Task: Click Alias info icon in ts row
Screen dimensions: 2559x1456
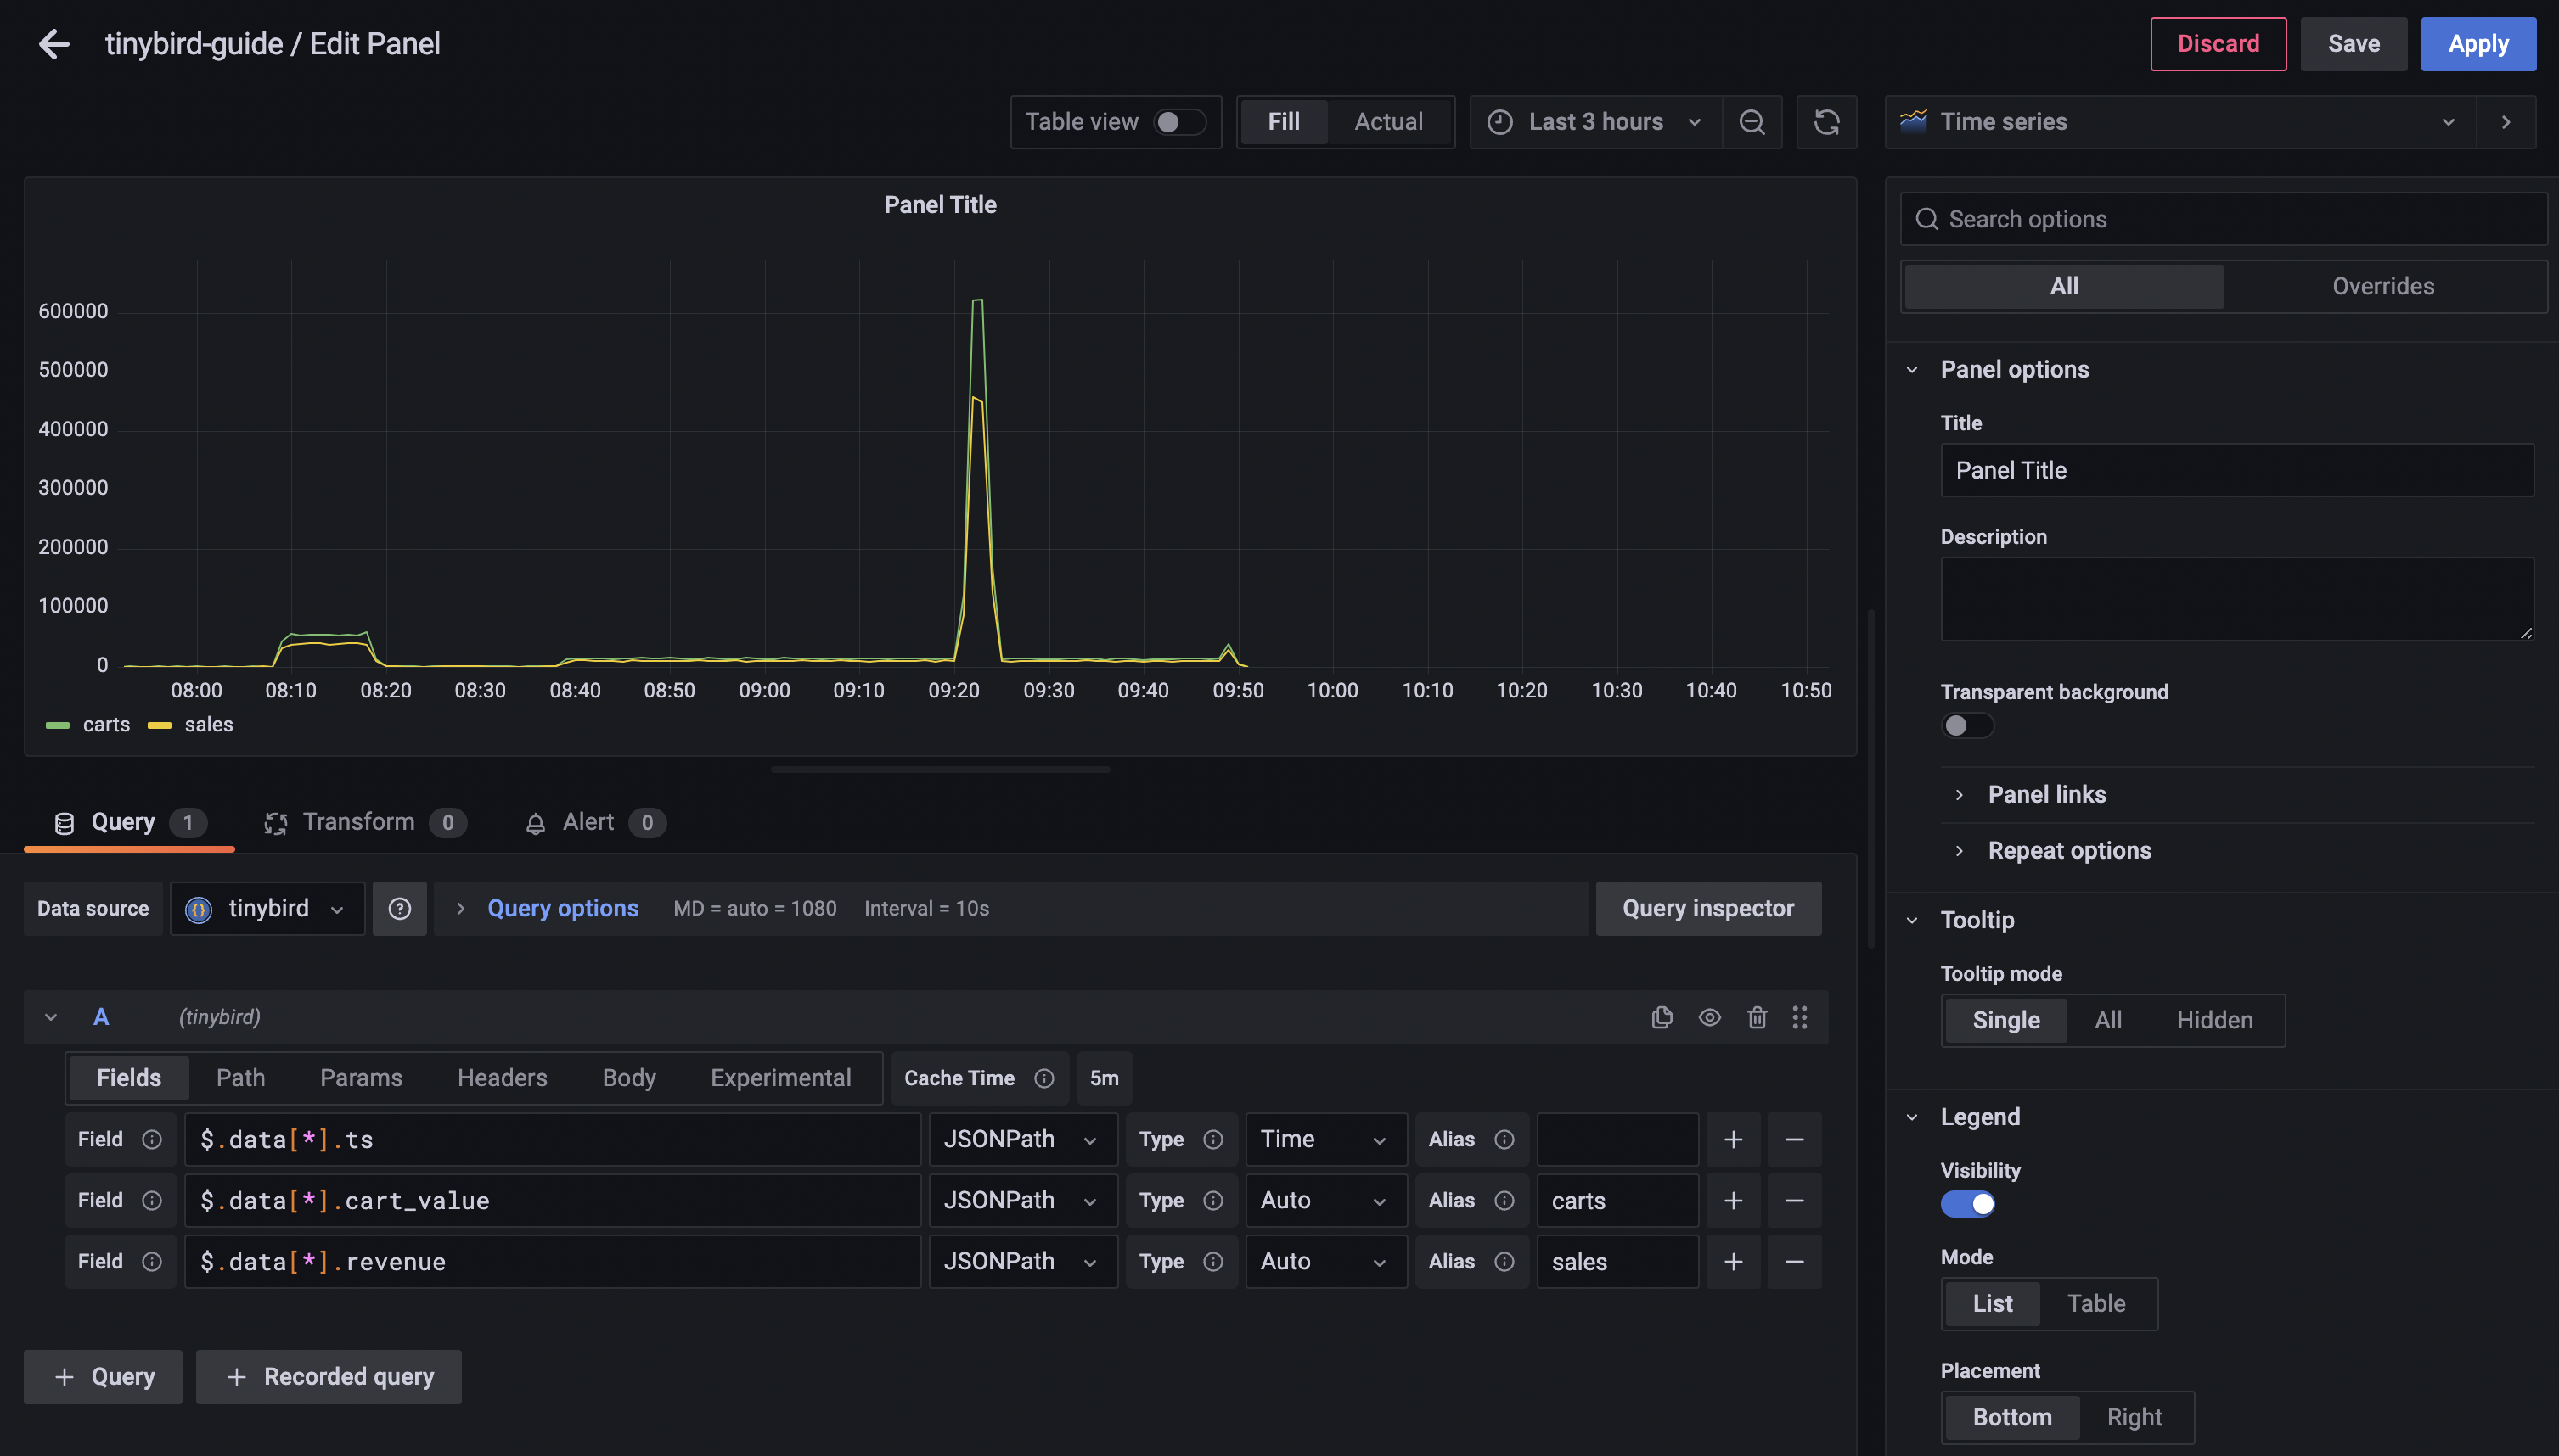Action: pos(1504,1139)
